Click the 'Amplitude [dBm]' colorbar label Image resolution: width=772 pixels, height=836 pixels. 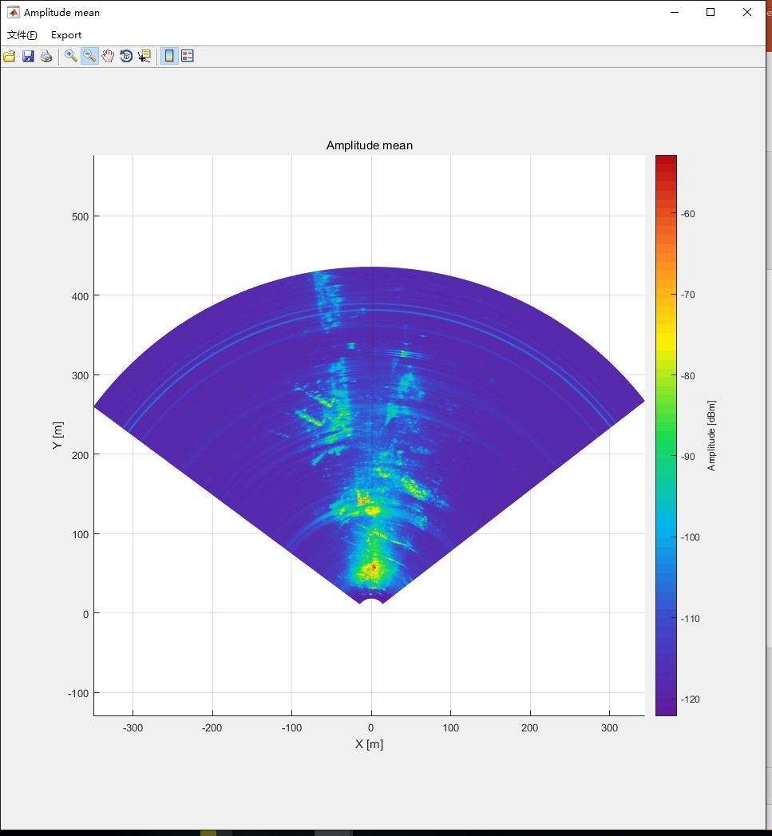coord(711,436)
